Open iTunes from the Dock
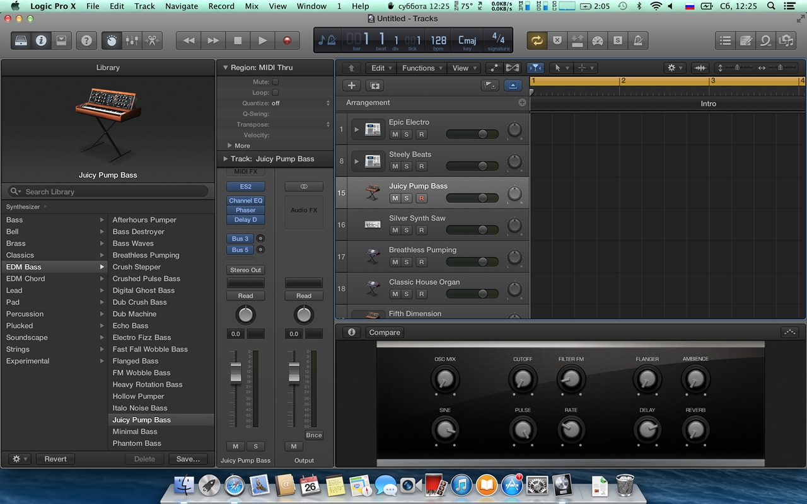807x504 pixels. [462, 484]
